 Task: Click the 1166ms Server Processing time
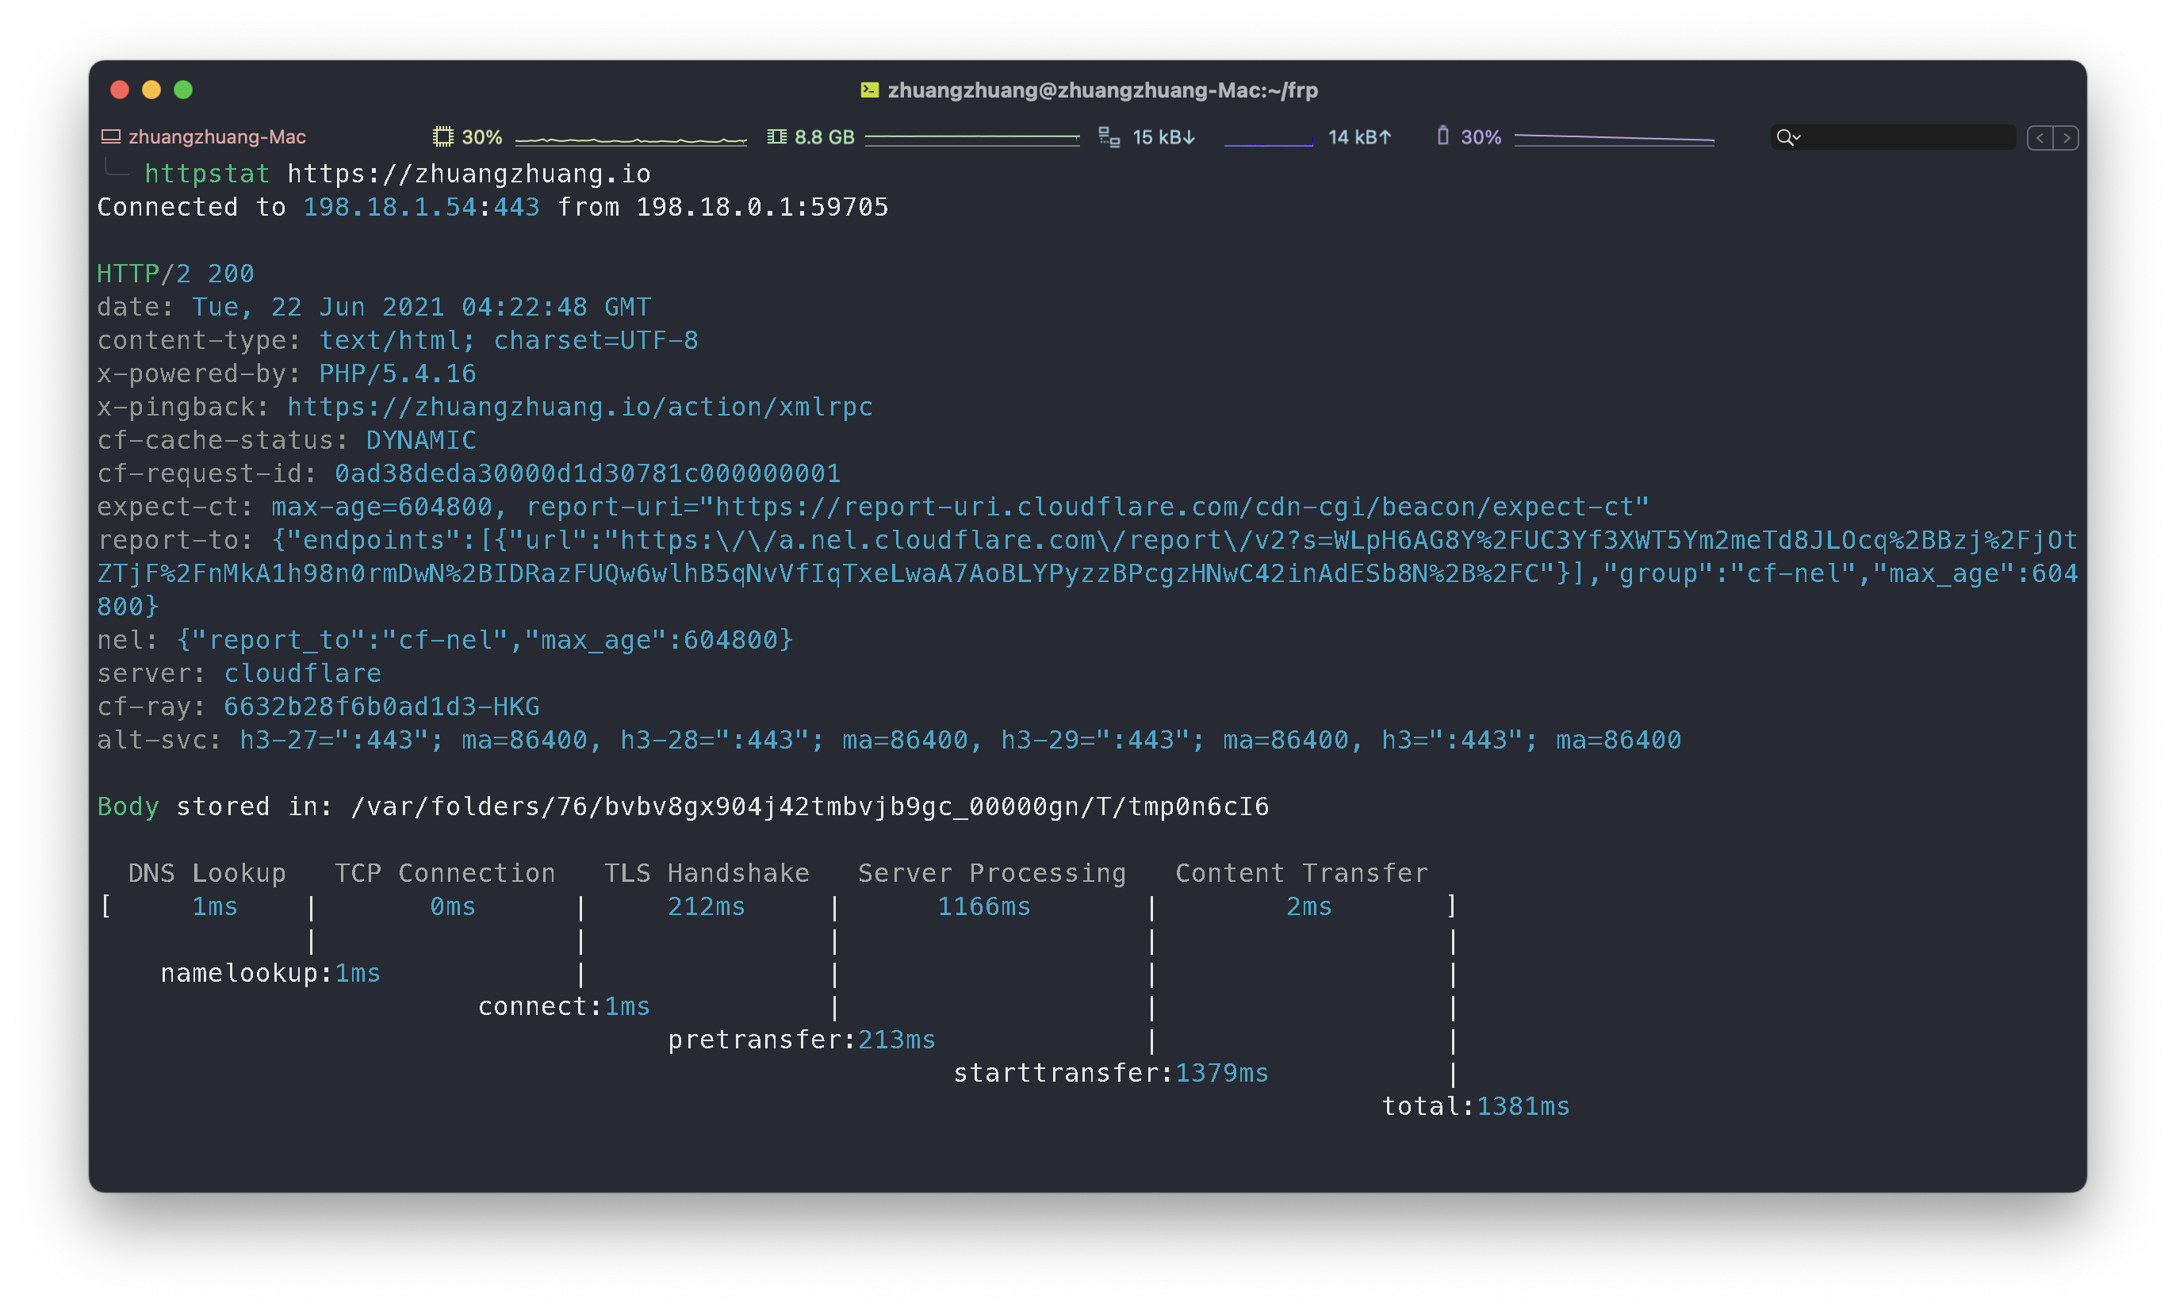tap(983, 906)
